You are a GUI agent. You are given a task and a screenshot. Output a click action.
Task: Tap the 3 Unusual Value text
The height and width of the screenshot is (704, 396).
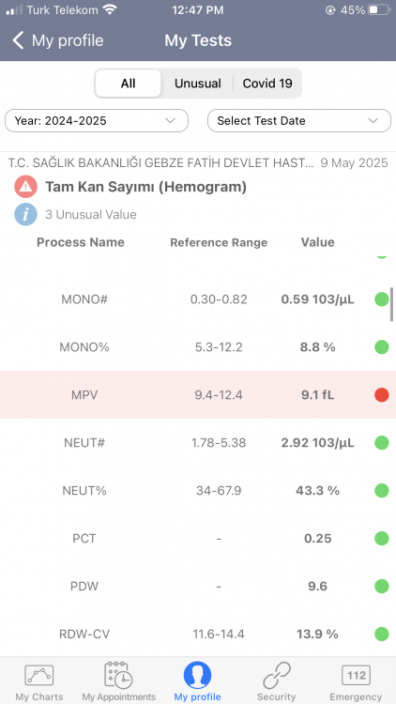pos(91,215)
